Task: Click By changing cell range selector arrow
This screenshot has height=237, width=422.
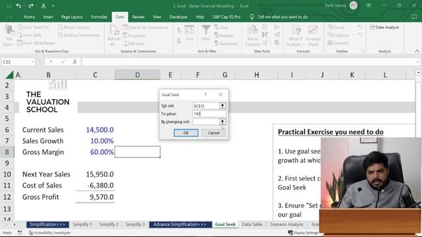Action: click(222, 122)
